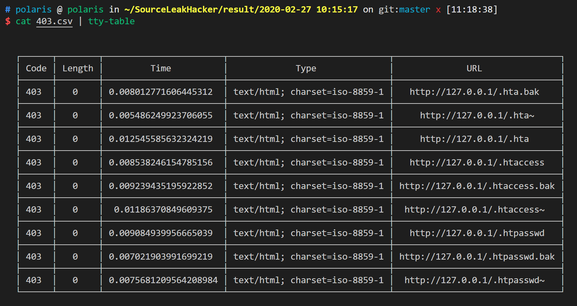Click the timestamp [11:18:38] in prompt
Screen dimensions: 577x306
tap(472, 10)
